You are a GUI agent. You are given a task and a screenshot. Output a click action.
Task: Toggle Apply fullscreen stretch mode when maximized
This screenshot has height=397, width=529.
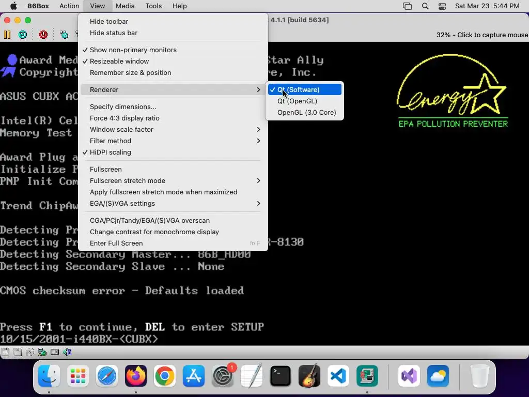173,192
